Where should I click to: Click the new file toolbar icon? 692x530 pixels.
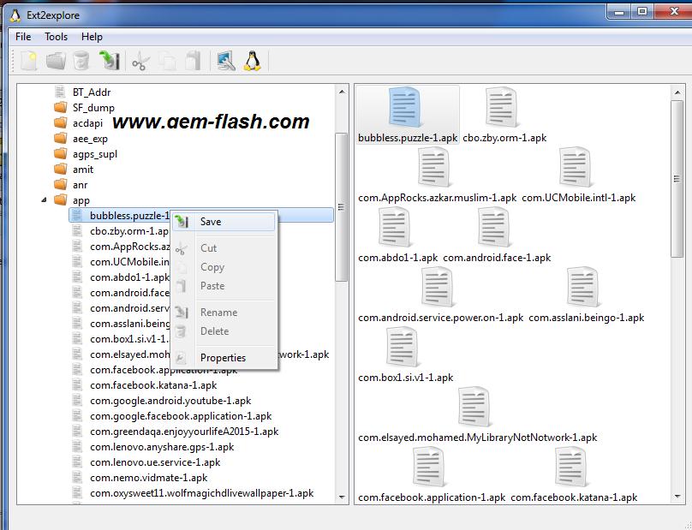click(29, 61)
